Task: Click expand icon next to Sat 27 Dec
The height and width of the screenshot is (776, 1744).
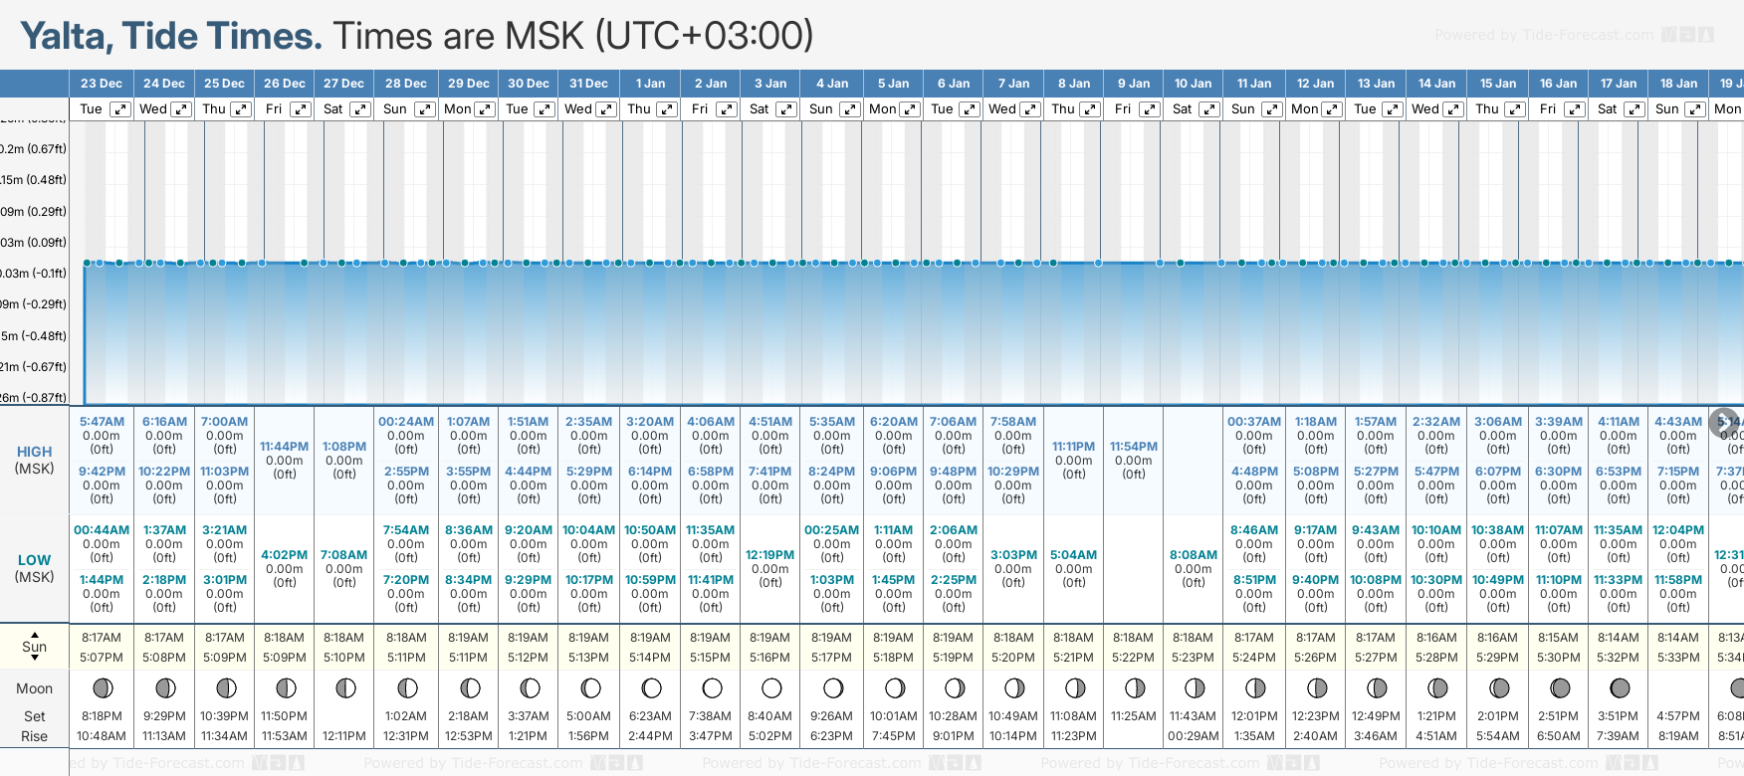Action: (x=360, y=109)
